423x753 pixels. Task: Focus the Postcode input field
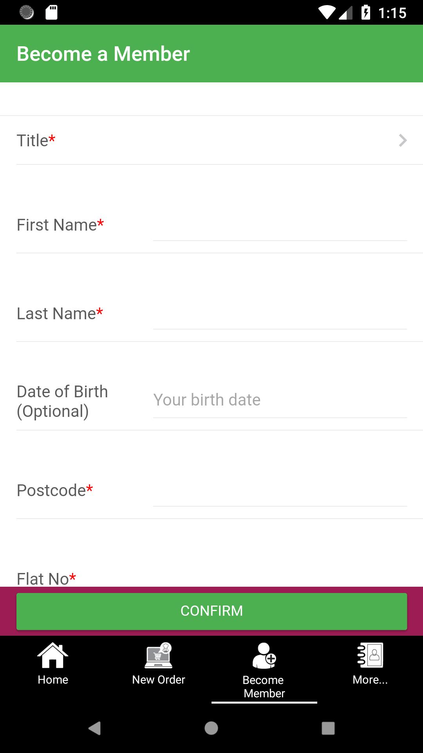click(280, 491)
